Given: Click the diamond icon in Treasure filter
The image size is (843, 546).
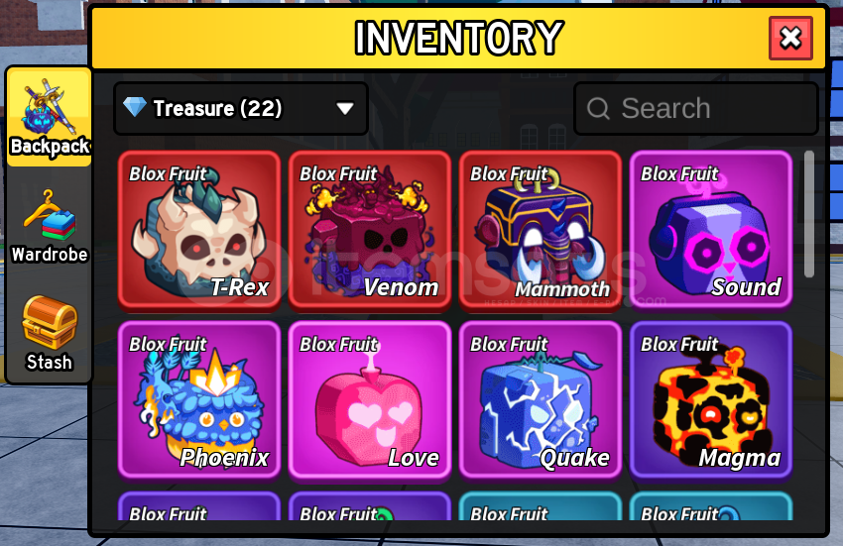Looking at the screenshot, I should 135,107.
